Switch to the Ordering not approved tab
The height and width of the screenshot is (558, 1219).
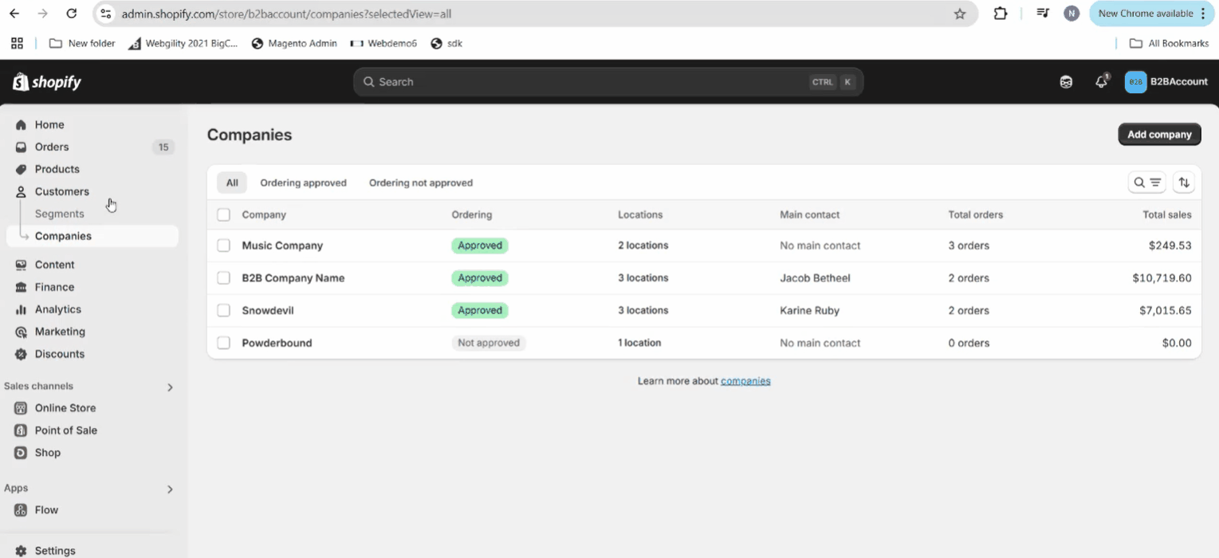pyautogui.click(x=420, y=183)
